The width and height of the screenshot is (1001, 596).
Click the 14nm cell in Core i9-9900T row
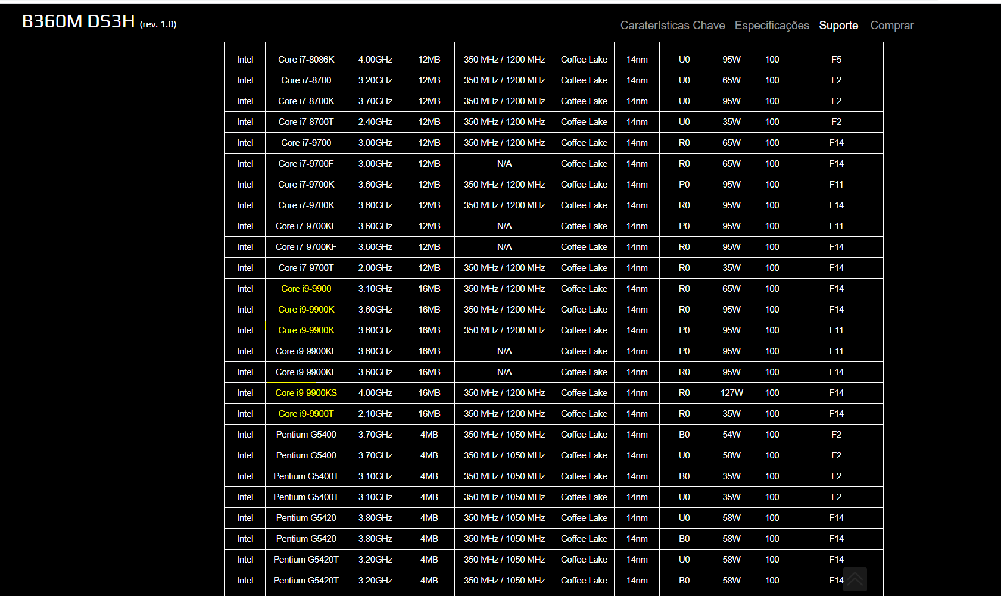637,414
